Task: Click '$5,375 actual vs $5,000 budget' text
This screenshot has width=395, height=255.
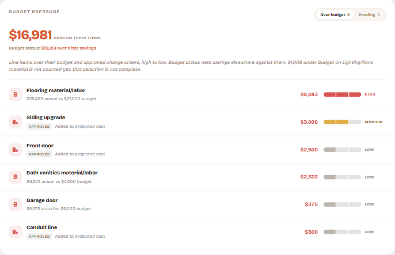Action: pos(59,209)
